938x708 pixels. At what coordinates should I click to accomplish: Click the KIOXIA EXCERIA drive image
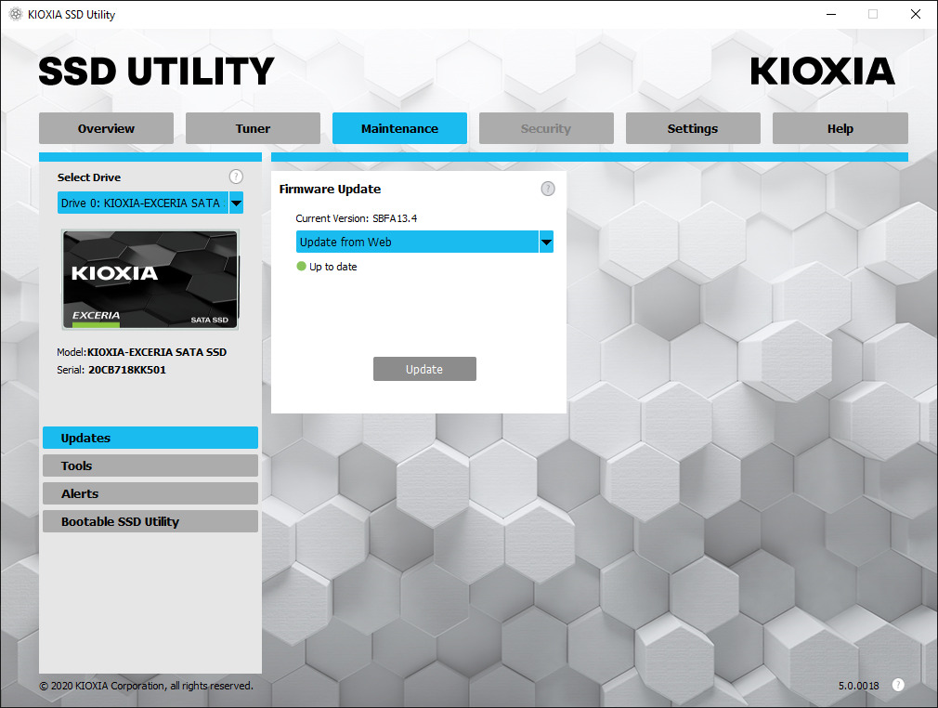(x=150, y=280)
